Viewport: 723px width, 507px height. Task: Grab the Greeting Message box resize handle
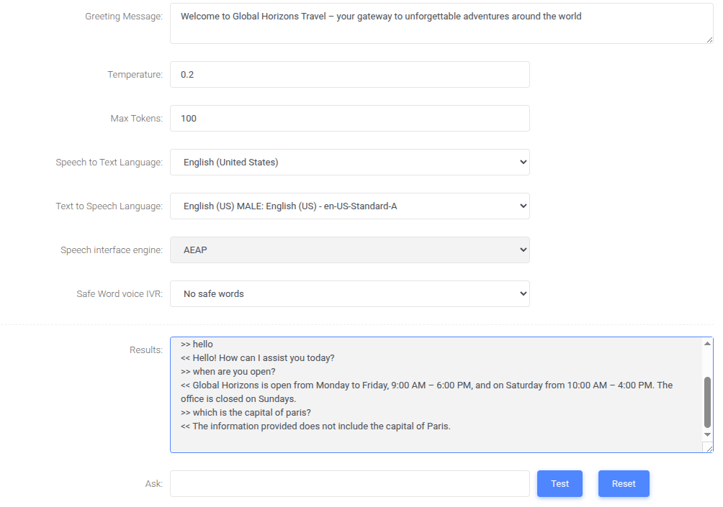coord(709,40)
